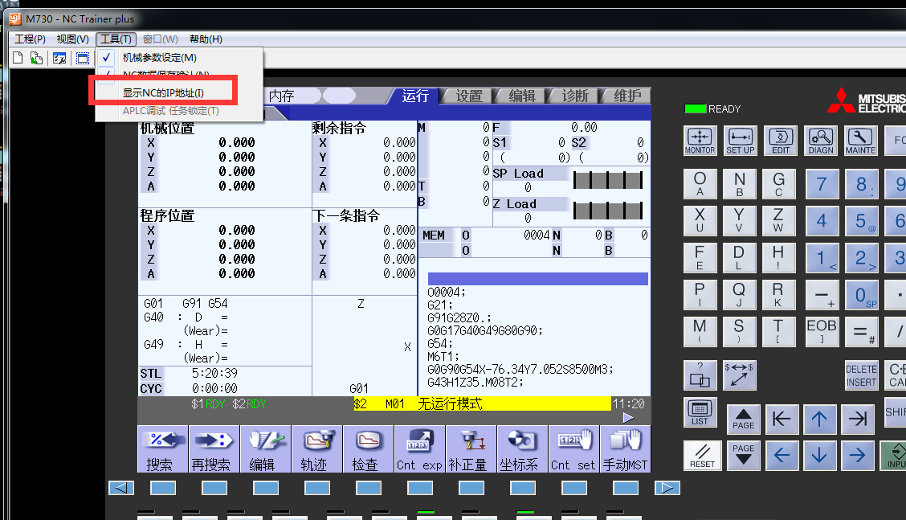
Task: Click the 坐标系 softkey
Action: pyautogui.click(x=522, y=448)
